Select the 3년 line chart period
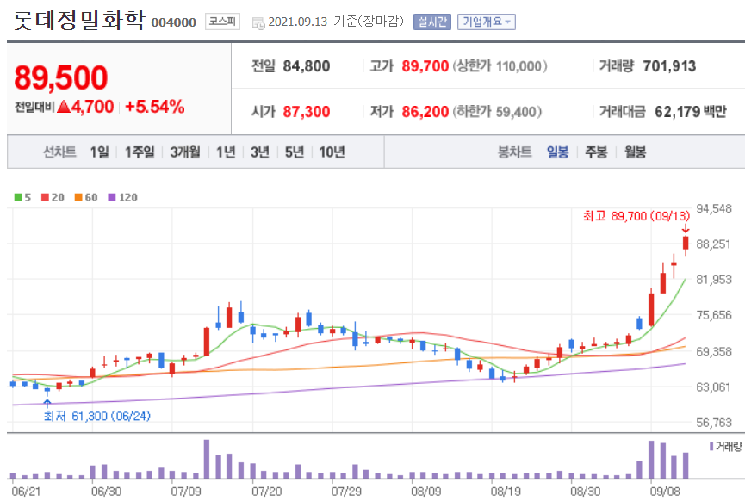The image size is (745, 501). (260, 152)
